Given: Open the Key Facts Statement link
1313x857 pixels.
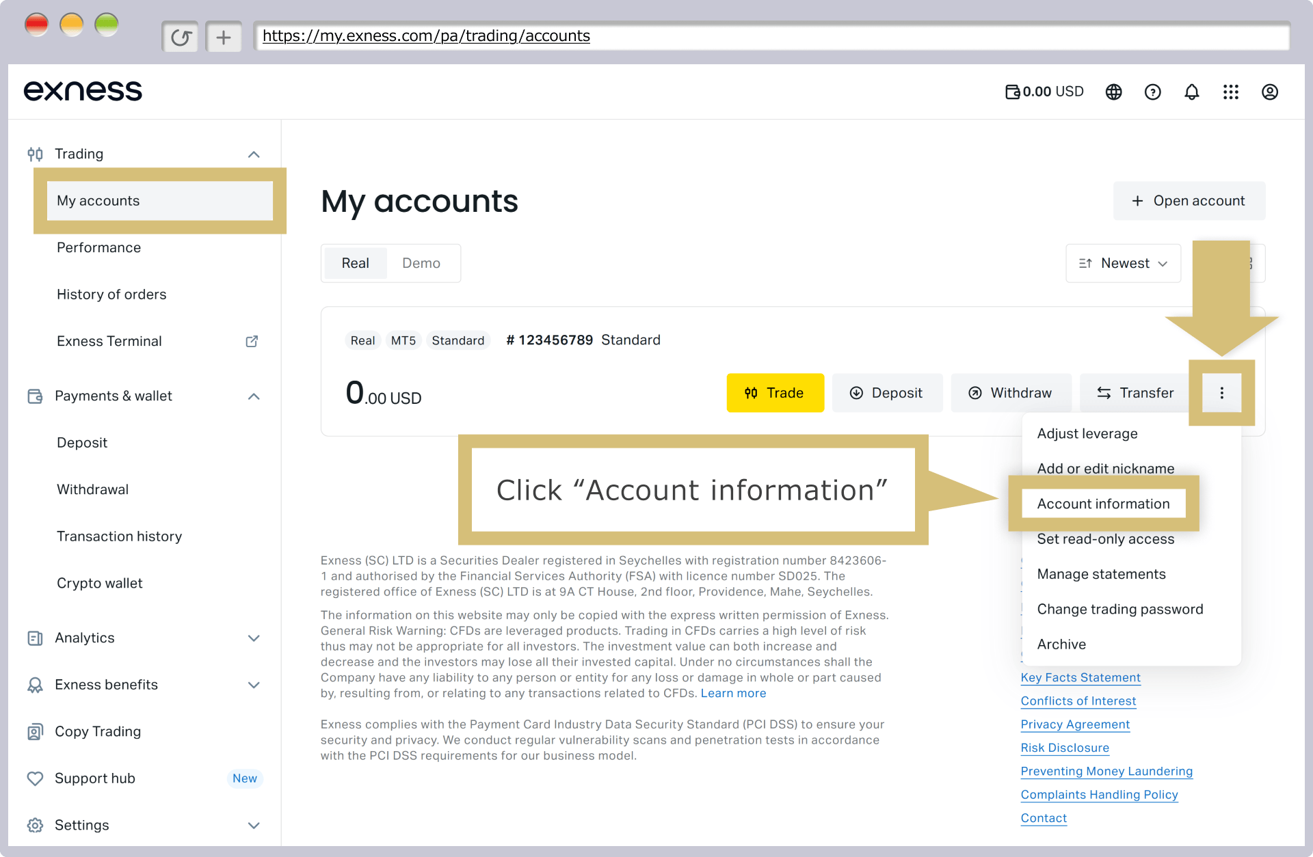Looking at the screenshot, I should (1080, 677).
